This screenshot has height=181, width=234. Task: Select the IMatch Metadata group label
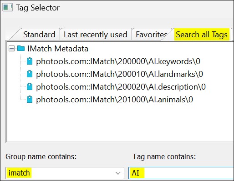(x=58, y=49)
